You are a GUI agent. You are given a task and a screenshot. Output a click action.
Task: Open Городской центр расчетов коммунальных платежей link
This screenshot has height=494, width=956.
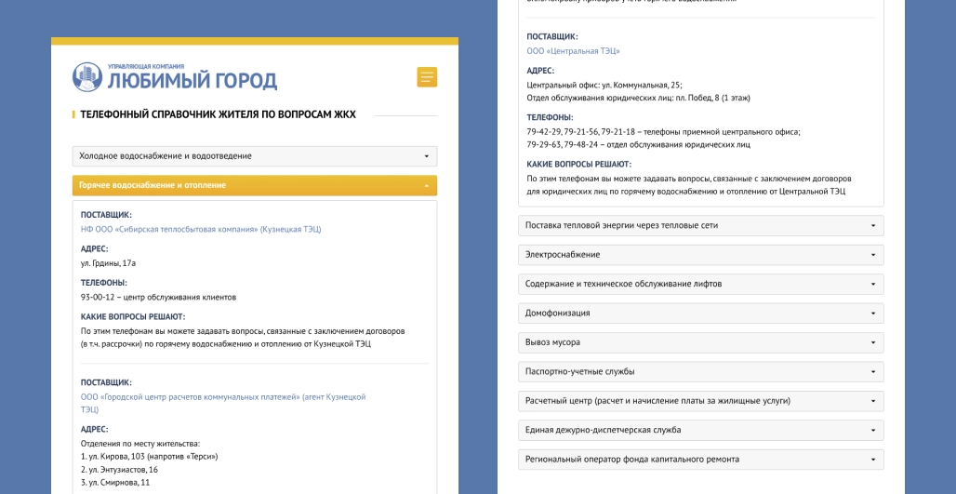pyautogui.click(x=223, y=397)
